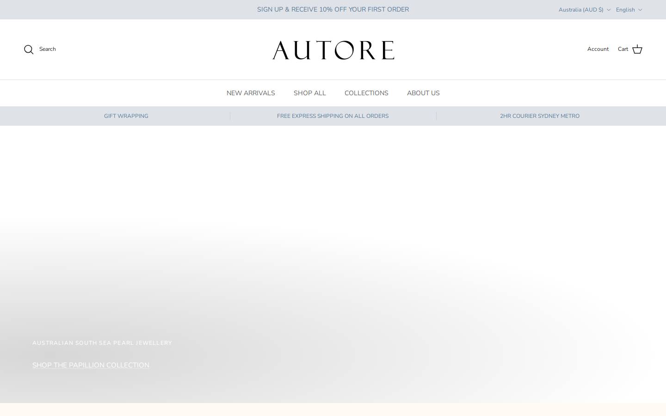
Task: Click Australian South Sea Pearl Jewellery heading
Action: [102, 343]
